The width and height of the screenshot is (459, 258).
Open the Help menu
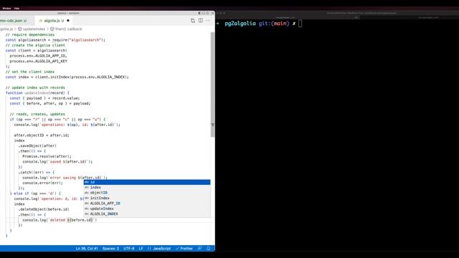(x=16, y=9)
